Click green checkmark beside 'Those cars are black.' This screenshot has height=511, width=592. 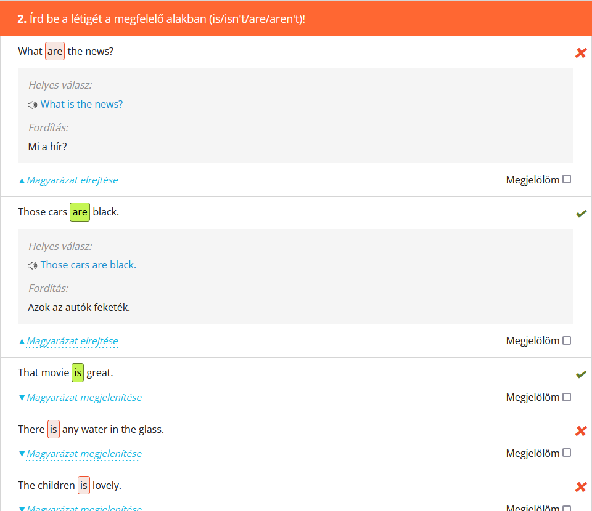pyautogui.click(x=580, y=214)
